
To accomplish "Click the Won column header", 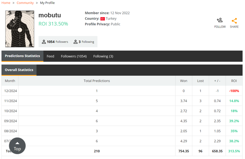I will [x=183, y=81].
